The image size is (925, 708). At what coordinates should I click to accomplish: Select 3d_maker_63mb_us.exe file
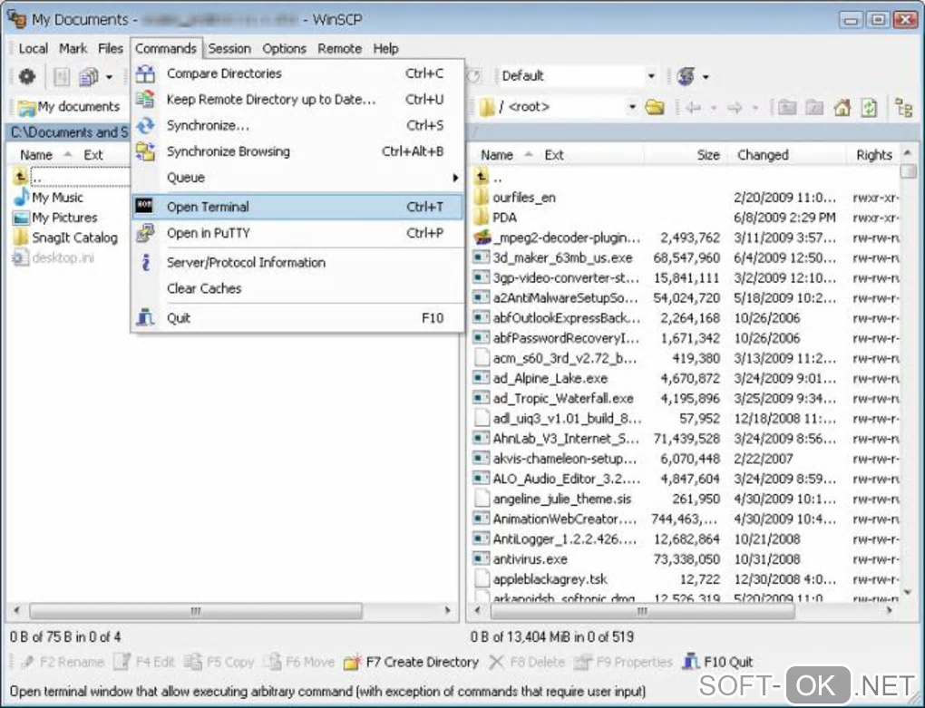coord(562,257)
